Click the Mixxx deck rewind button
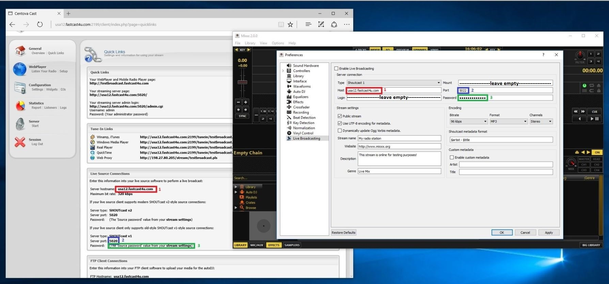 576,111
